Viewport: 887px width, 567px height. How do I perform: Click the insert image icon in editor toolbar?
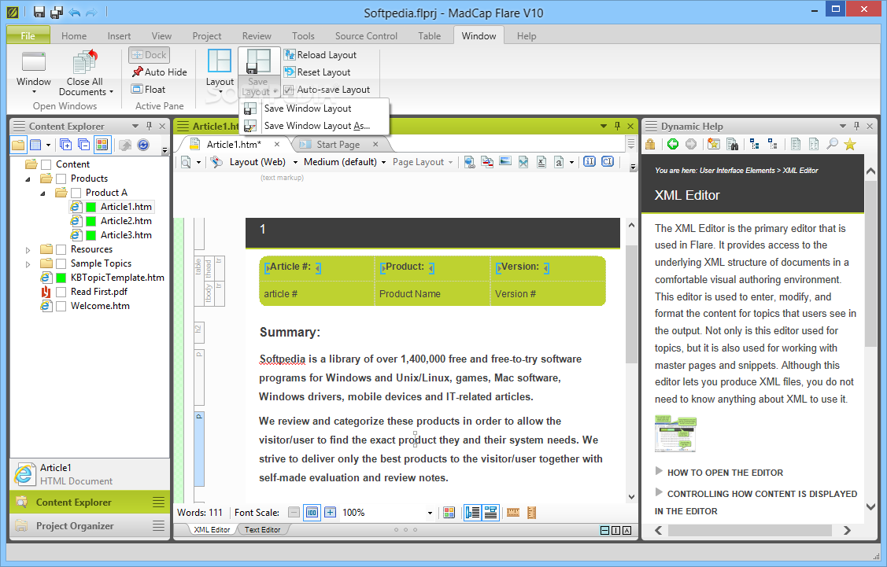505,162
